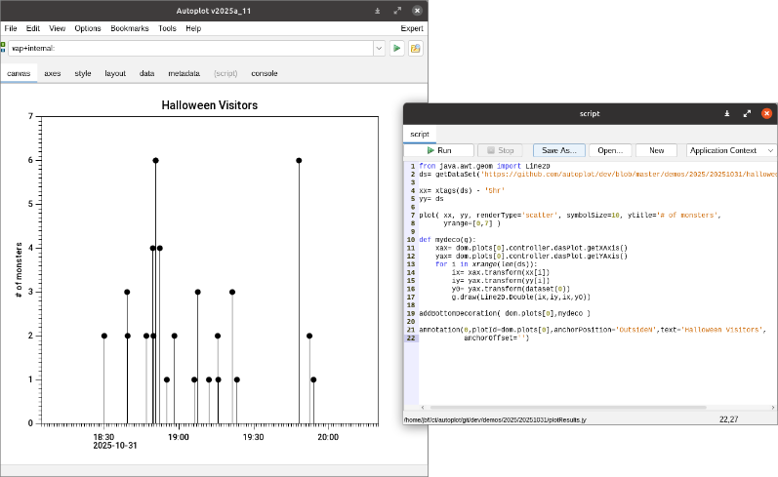This screenshot has height=477, width=778.
Task: Click the Stop script button
Action: (500, 150)
